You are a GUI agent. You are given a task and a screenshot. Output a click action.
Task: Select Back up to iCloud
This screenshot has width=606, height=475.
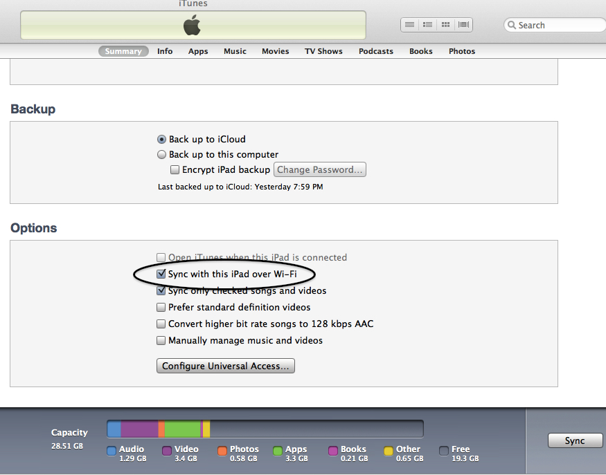161,139
